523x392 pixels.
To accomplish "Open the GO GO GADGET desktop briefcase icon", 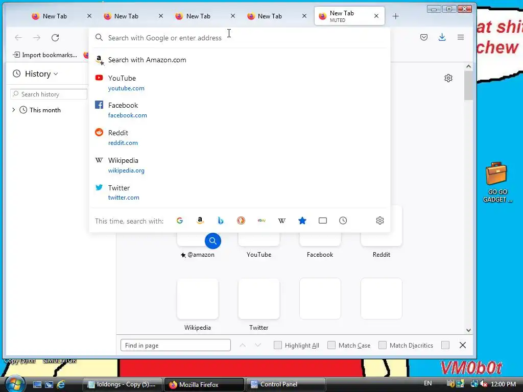I will click(496, 182).
